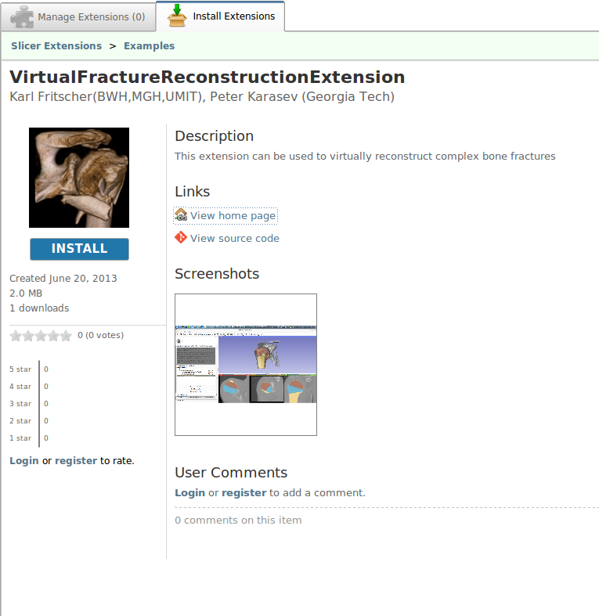Click the puzzle piece Manage Extensions icon

click(x=22, y=16)
